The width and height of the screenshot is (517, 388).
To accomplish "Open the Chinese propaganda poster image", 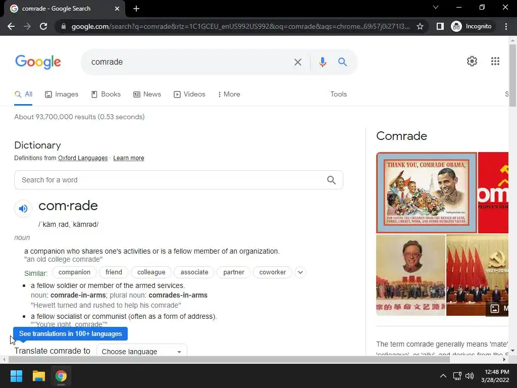I will tap(410, 275).
